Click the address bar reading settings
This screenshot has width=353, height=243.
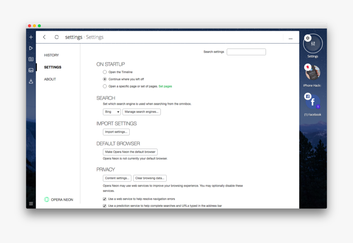(84, 37)
